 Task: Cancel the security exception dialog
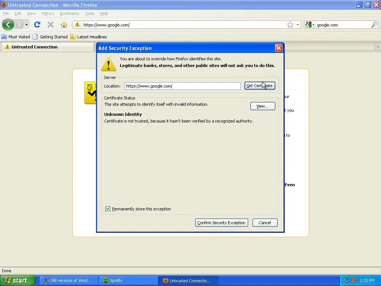click(265, 223)
